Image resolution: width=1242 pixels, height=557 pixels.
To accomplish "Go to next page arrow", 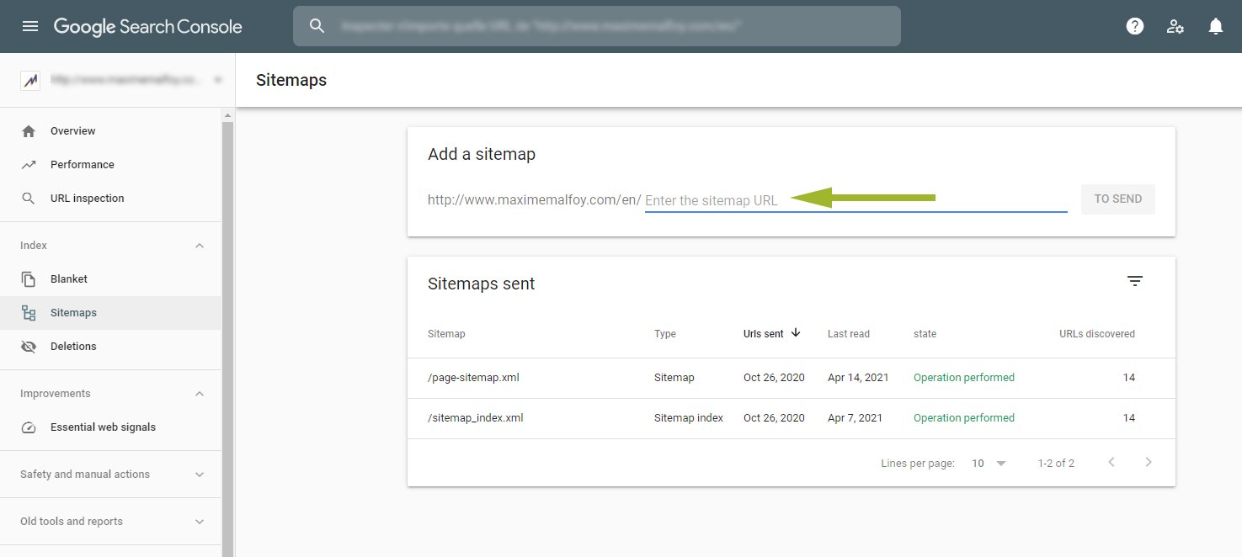I will [1149, 462].
